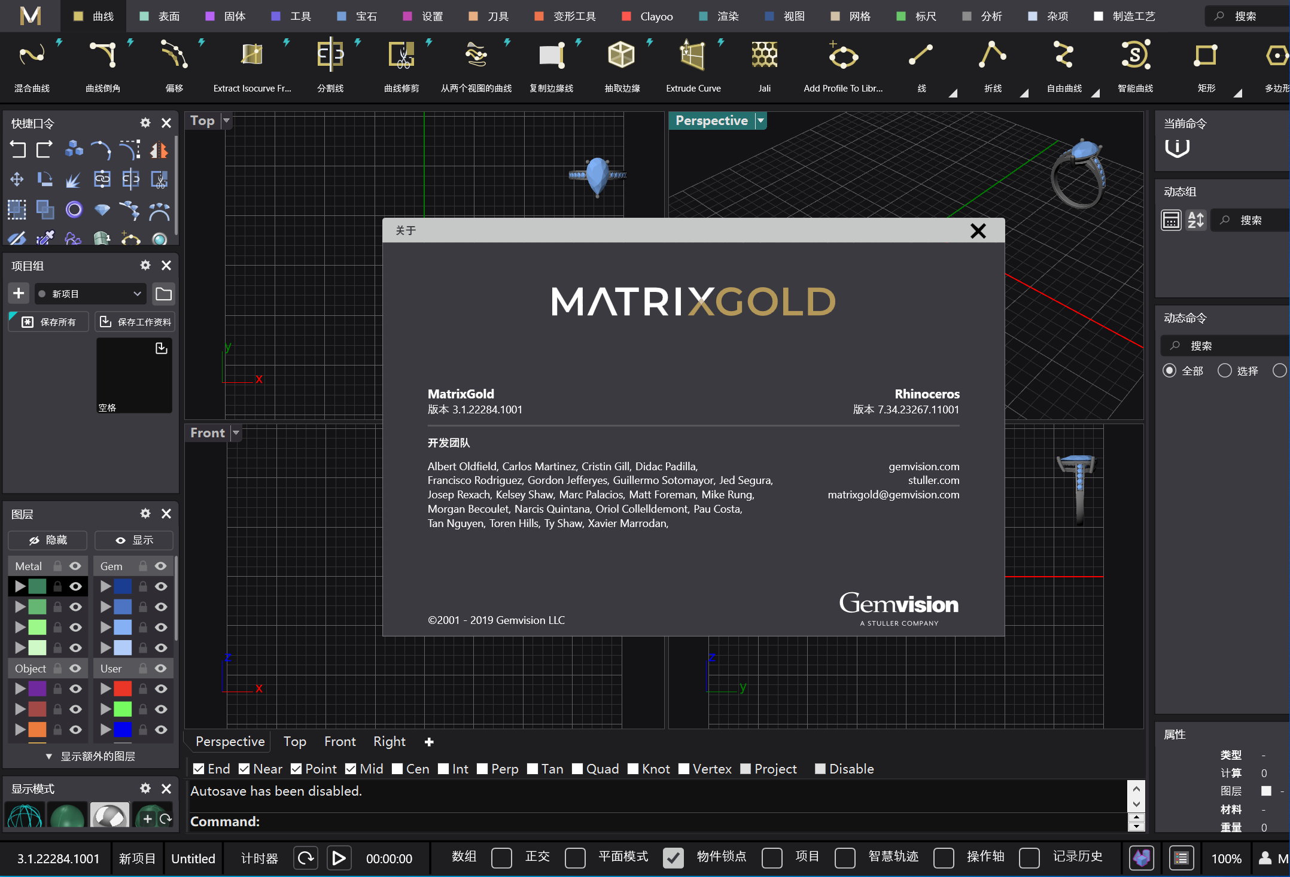Start the timer play button
Image resolution: width=1290 pixels, height=877 pixels.
coord(339,858)
